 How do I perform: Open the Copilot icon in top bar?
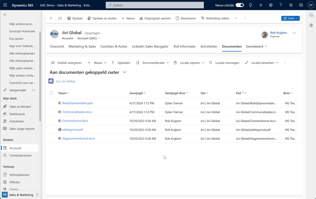point(291,5)
